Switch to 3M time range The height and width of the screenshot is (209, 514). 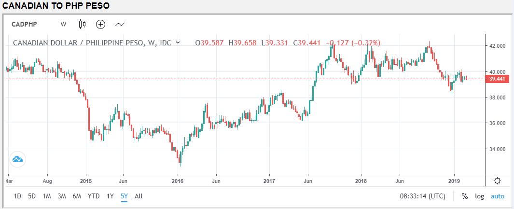(x=61, y=196)
